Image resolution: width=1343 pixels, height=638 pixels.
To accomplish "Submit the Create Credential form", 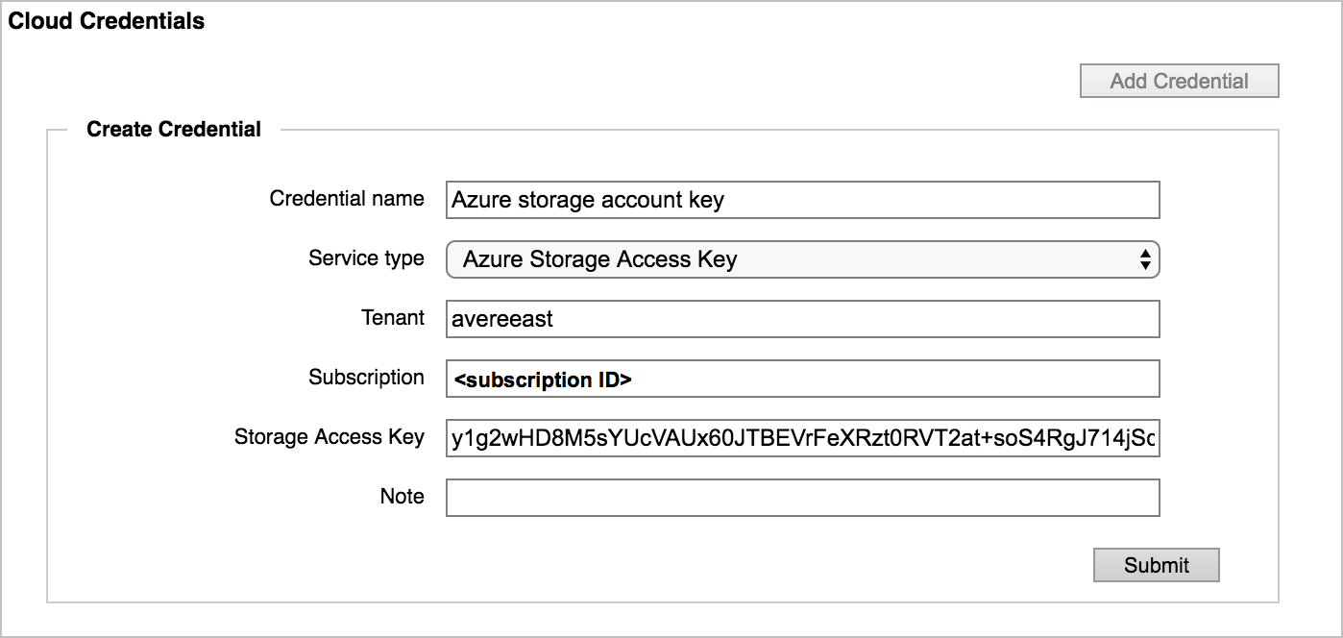I will [1156, 565].
